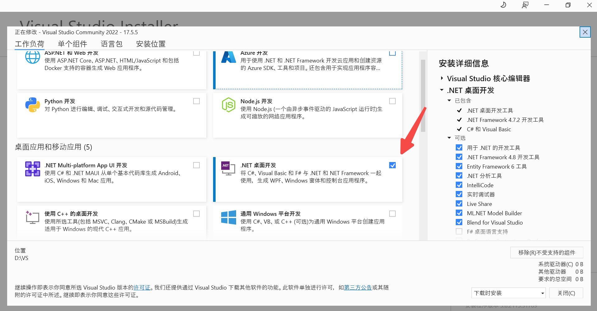Uncheck 实时调试器 option
597x311 pixels.
[x=459, y=194]
